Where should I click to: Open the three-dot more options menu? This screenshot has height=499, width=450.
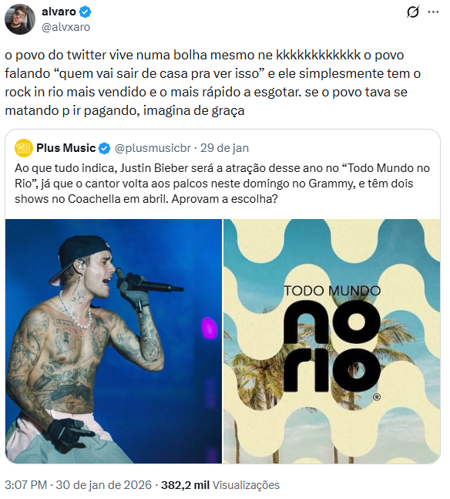(x=433, y=12)
